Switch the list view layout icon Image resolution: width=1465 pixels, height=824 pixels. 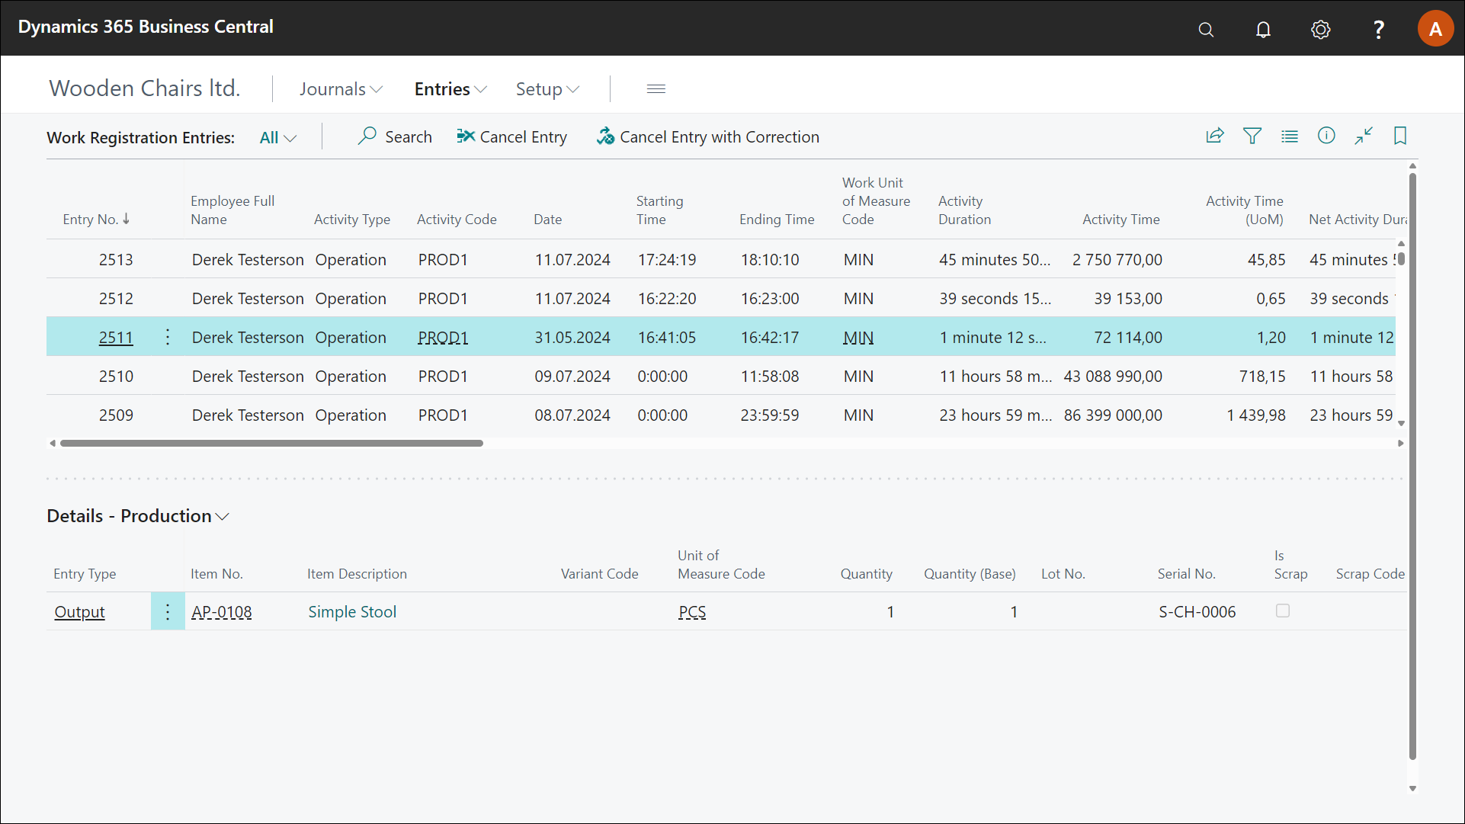point(1290,136)
